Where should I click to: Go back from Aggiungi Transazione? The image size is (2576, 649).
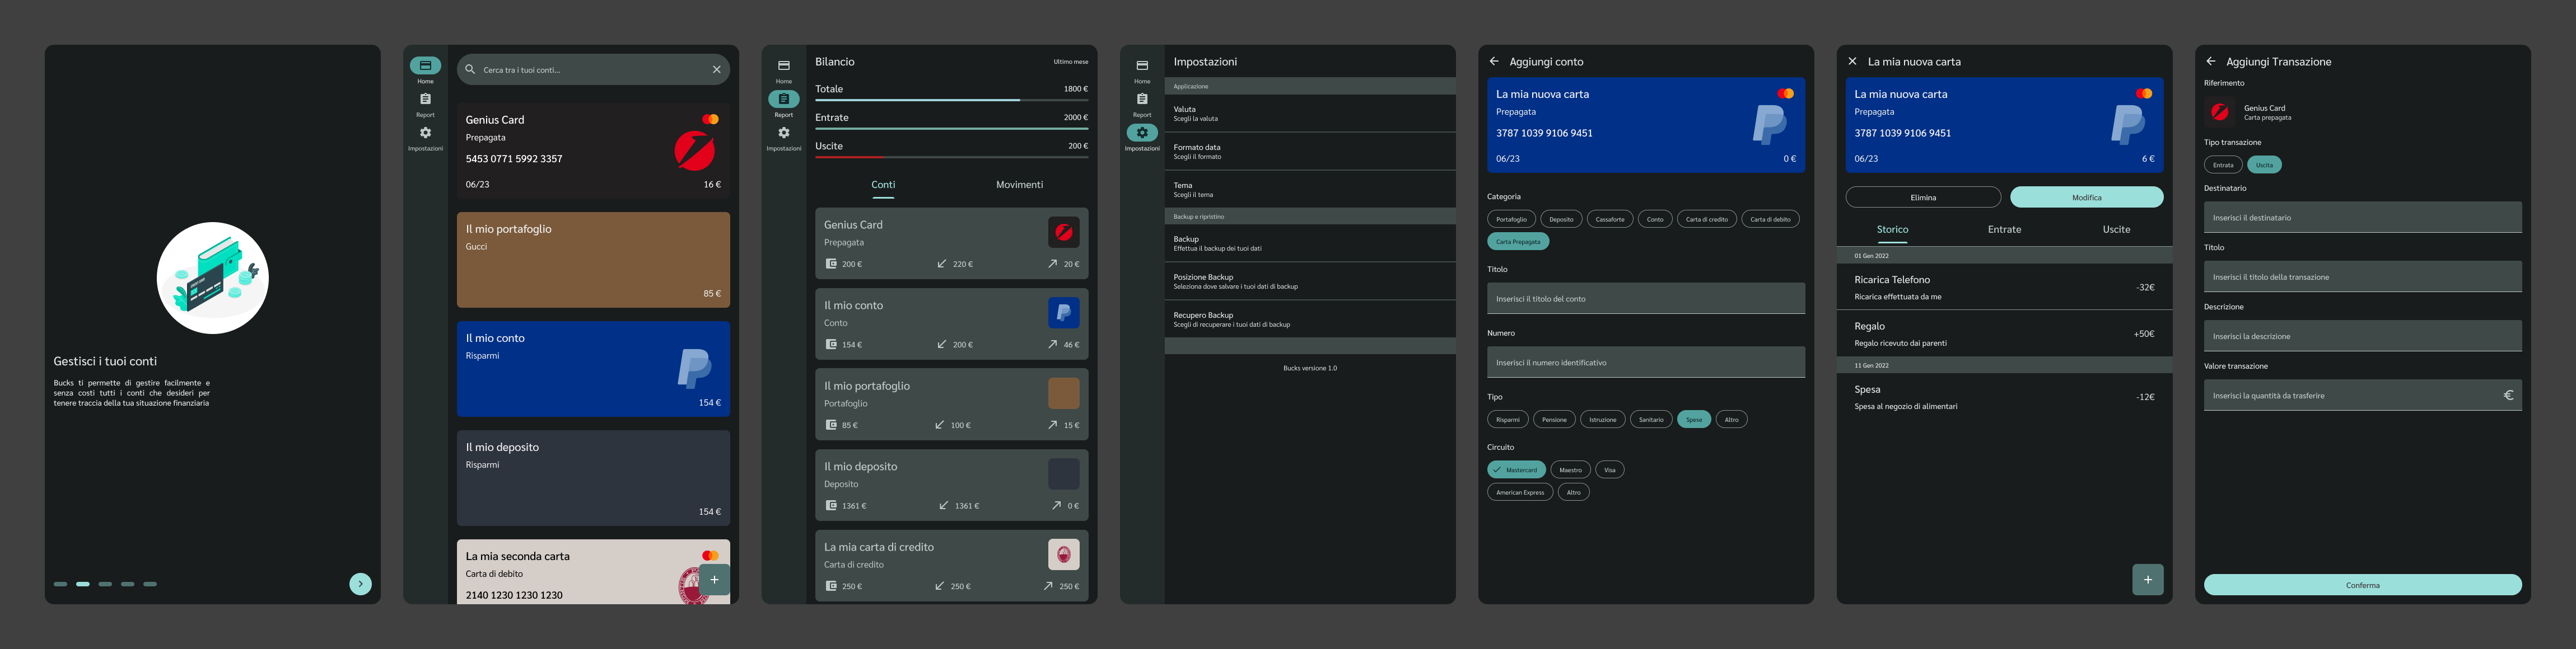2211,61
